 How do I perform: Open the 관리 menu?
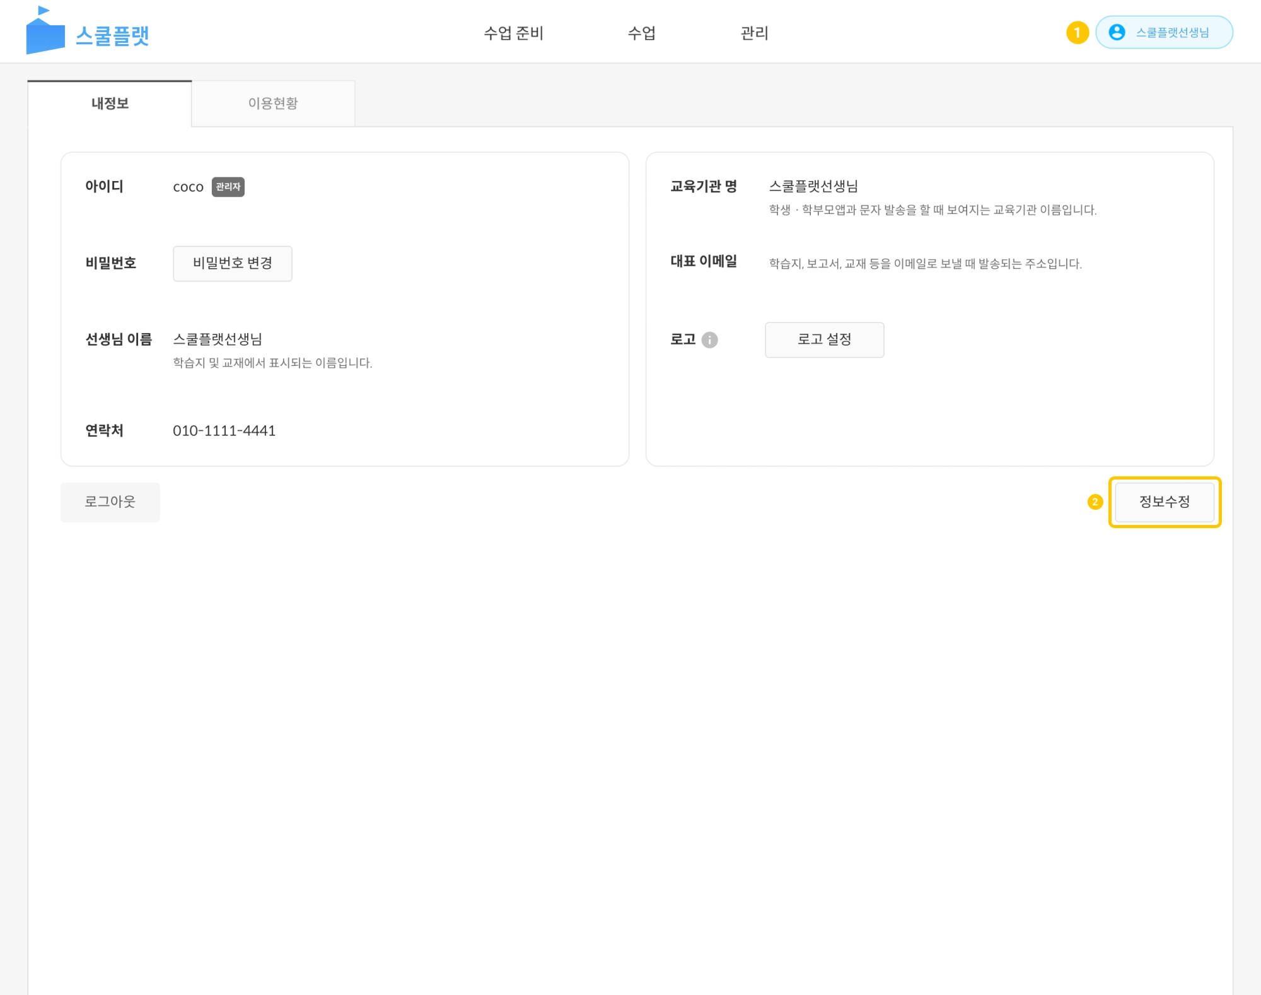754,33
